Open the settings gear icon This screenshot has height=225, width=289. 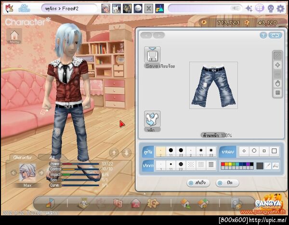coord(280,9)
